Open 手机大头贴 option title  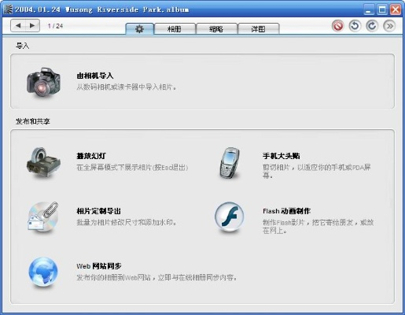tap(282, 156)
